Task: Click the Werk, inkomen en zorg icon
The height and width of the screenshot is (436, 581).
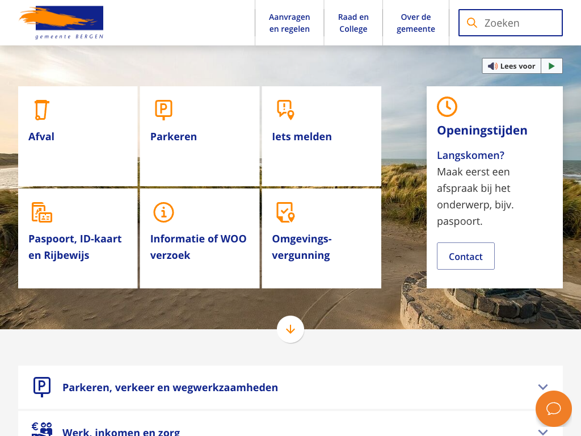Action: click(x=42, y=429)
